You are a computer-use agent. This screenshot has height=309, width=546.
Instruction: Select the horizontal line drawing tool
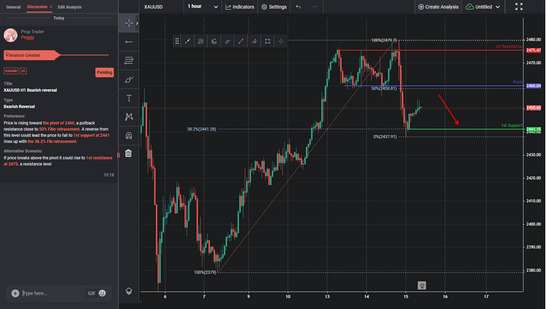[129, 42]
